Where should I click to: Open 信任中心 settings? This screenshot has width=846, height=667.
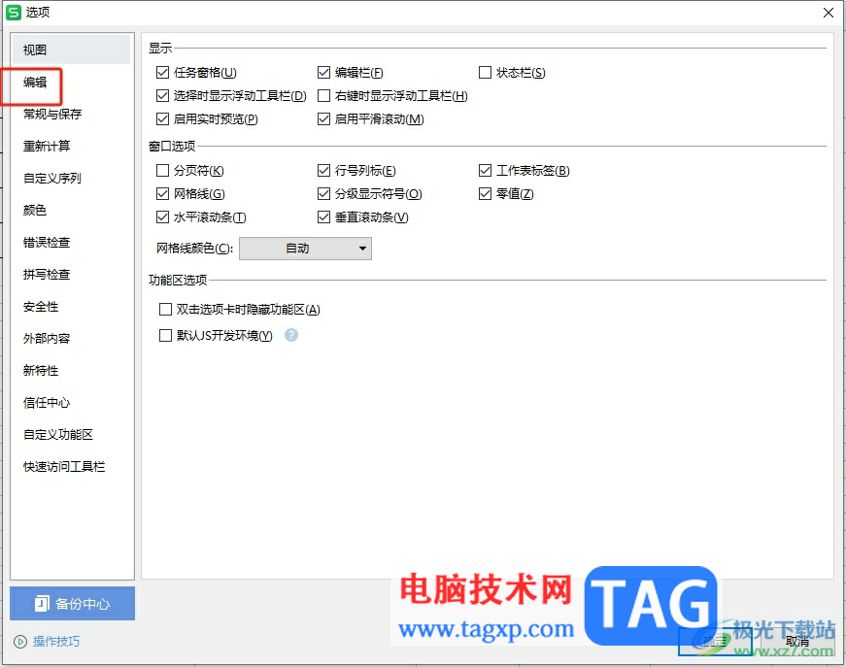(x=47, y=402)
